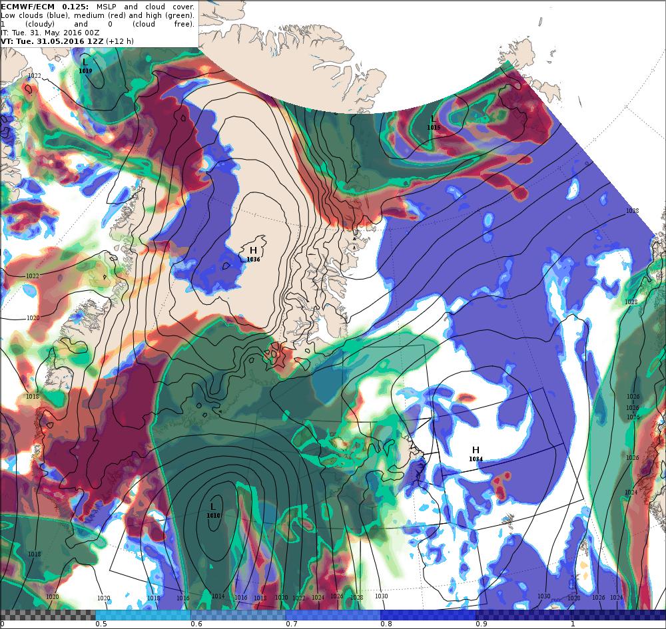Click the 'Low clouds (blue), medium (red)' legend line

point(97,15)
